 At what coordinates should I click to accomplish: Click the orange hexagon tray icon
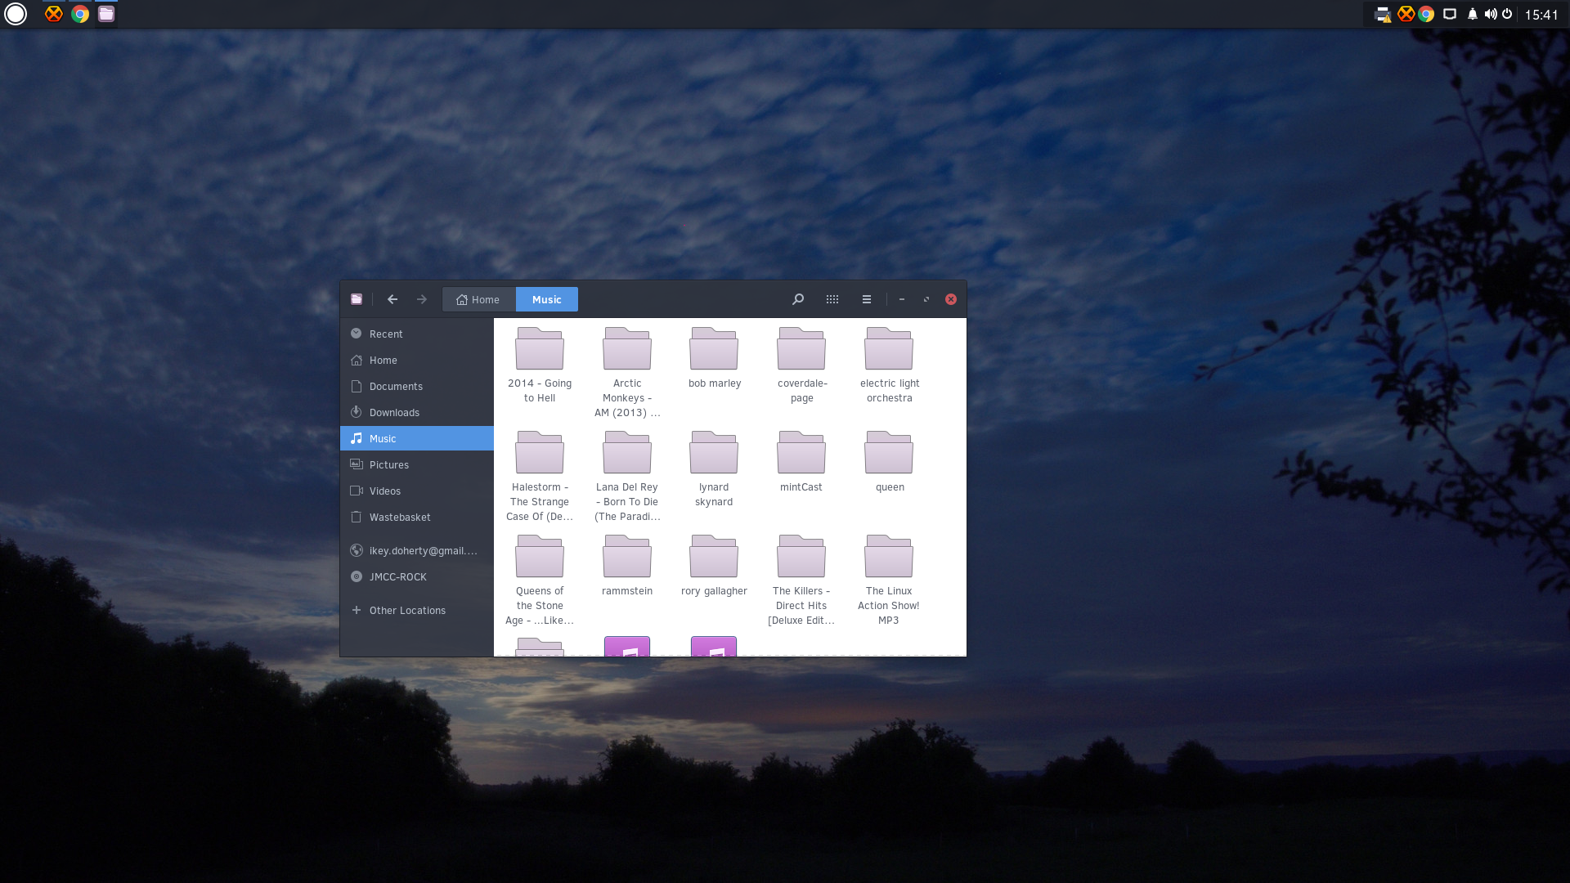[1406, 14]
